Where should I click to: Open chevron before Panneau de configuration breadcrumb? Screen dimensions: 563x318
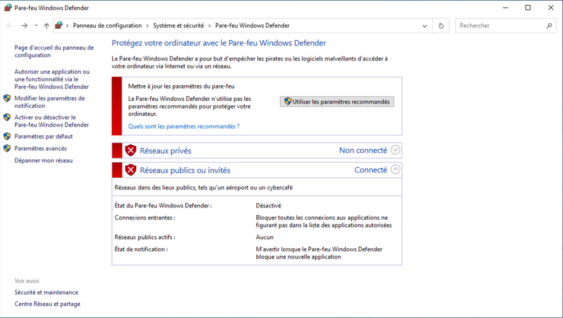coord(67,25)
